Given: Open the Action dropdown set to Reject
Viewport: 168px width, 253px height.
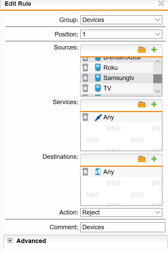Looking at the screenshot, I should [121, 212].
